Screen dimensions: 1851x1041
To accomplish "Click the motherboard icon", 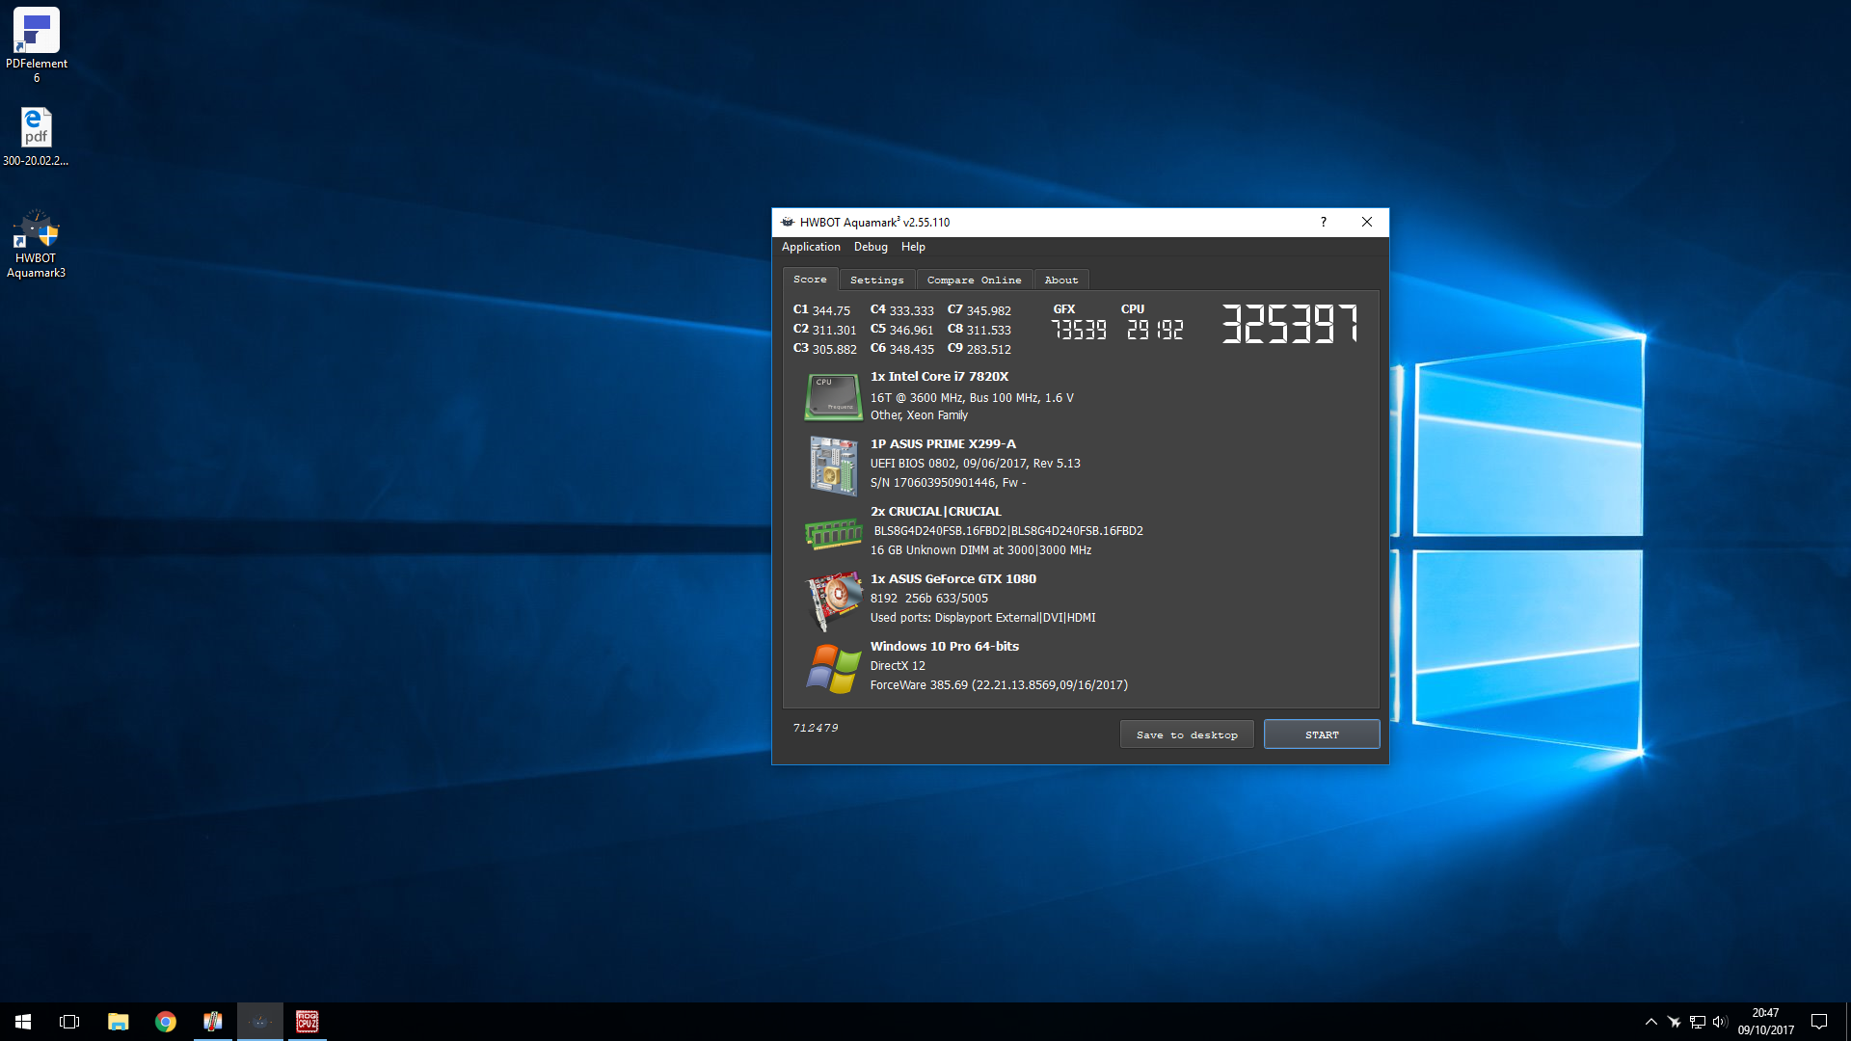I will tap(833, 465).
